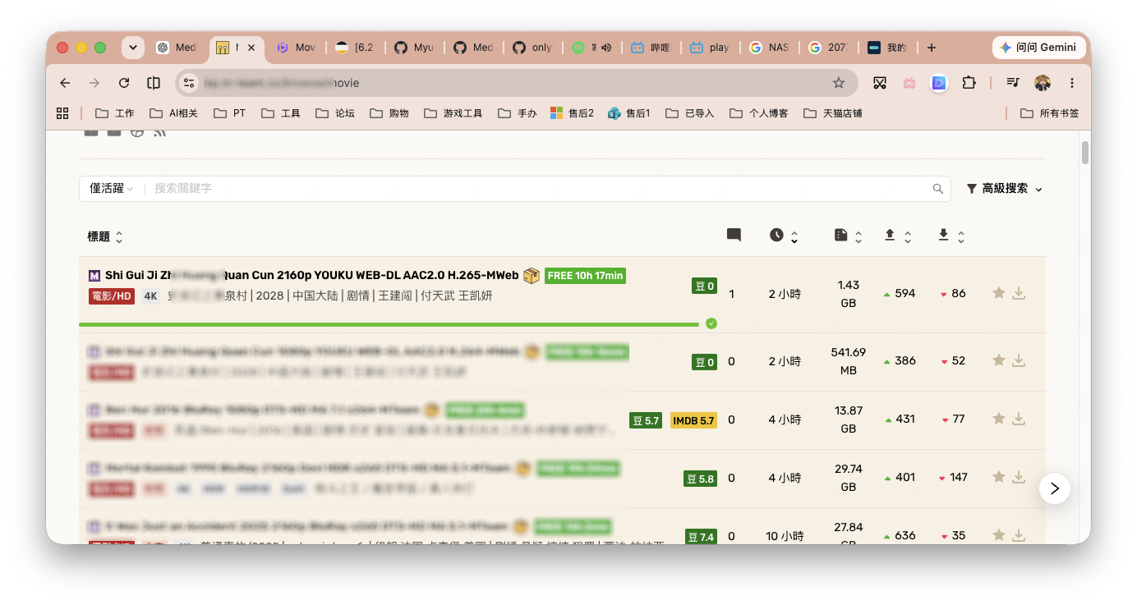
Task: Open the split view sidebar icon
Action: [154, 83]
